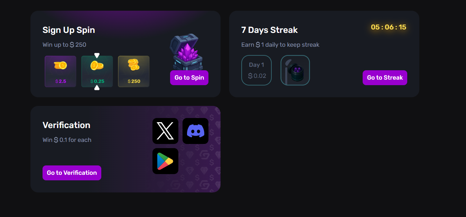
Task: Open Go to Streak button
Action: pos(385,78)
